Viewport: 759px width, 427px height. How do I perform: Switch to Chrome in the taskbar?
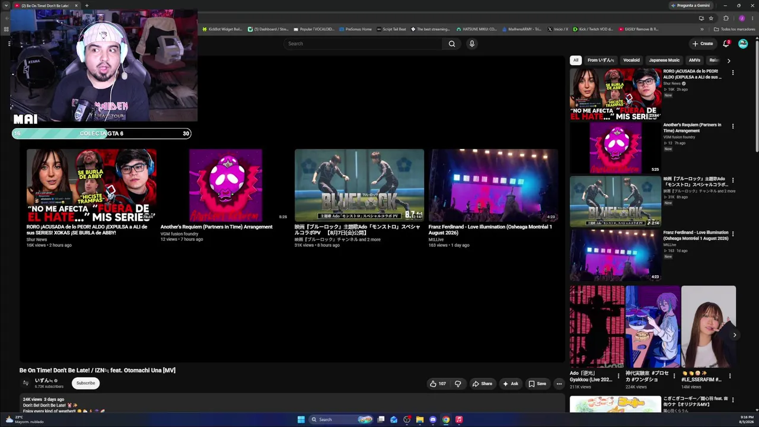[x=446, y=419]
